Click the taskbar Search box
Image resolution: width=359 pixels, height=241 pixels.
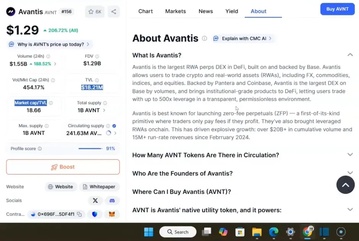point(178,232)
